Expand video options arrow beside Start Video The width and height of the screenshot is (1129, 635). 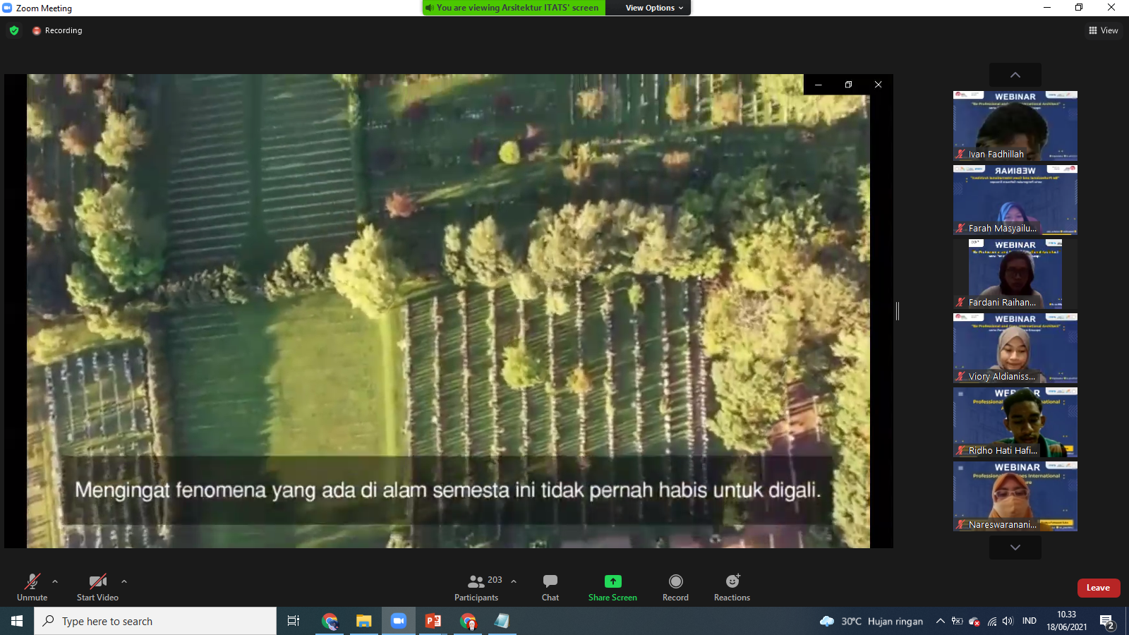pos(124,581)
